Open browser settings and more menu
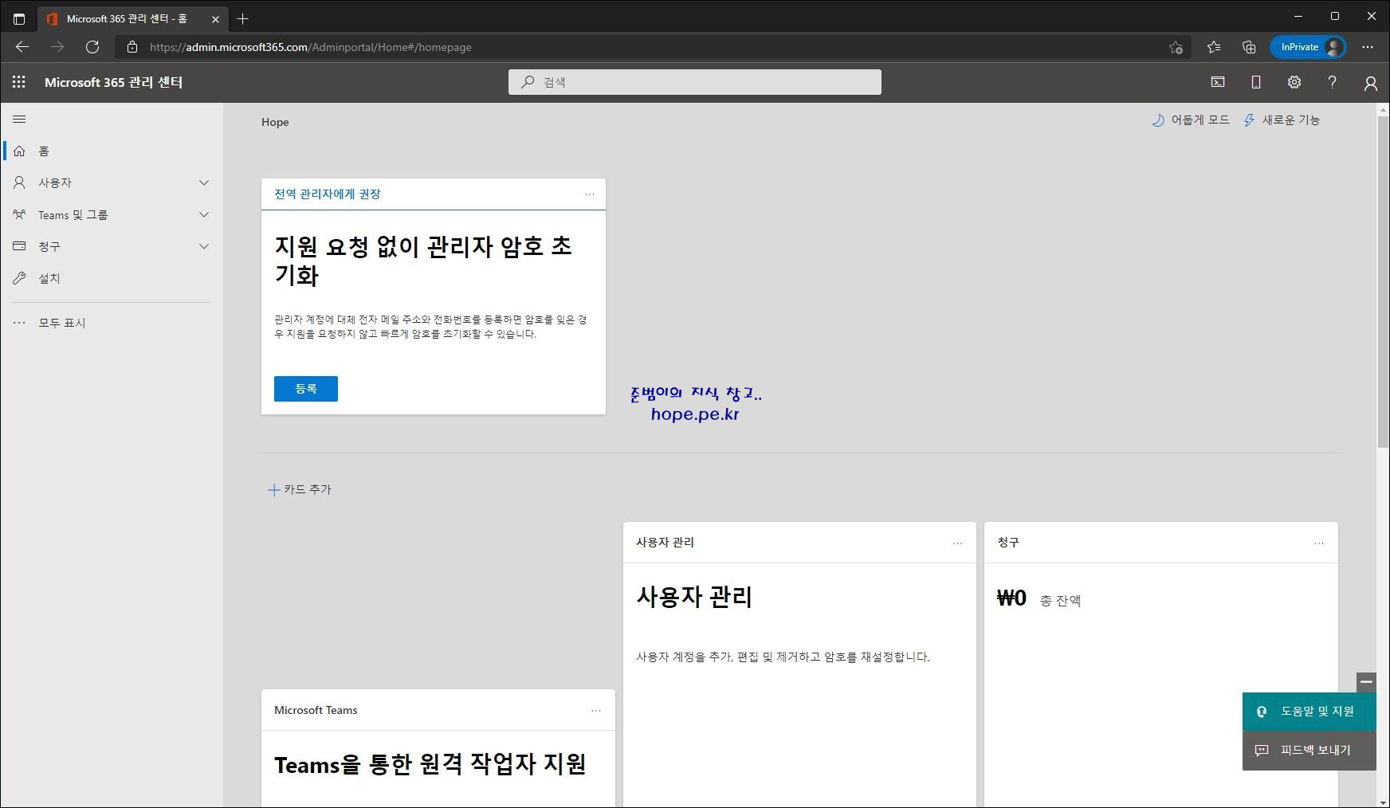The height and width of the screenshot is (808, 1390). click(1368, 47)
